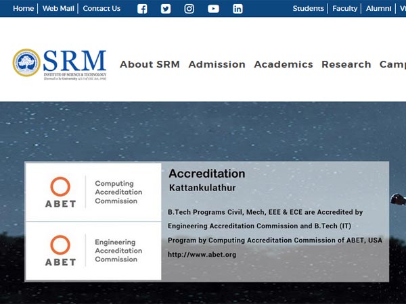This screenshot has width=406, height=304.
Task: Open the Web Mail link
Action: [58, 9]
